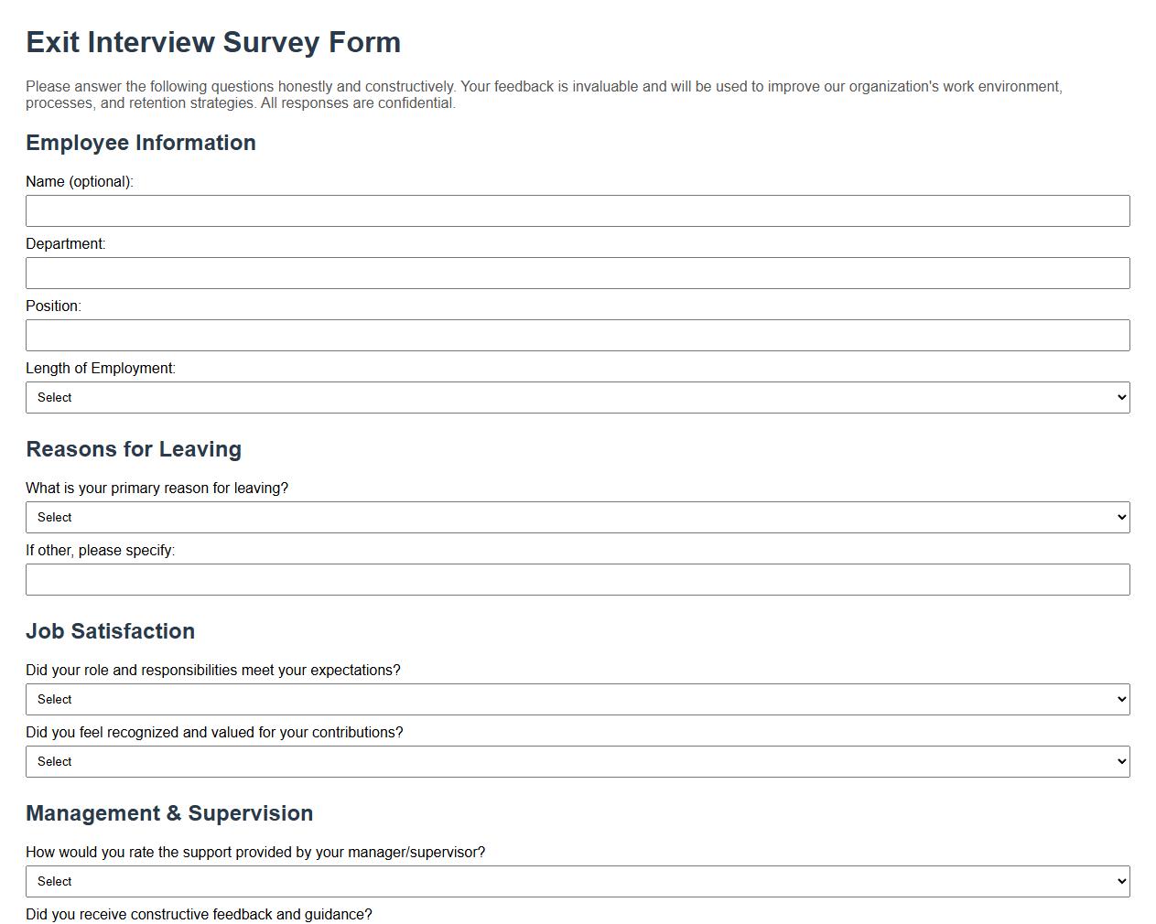Click the Position input field

pyautogui.click(x=578, y=335)
